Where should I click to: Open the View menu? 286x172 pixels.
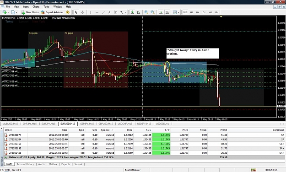click(16, 7)
